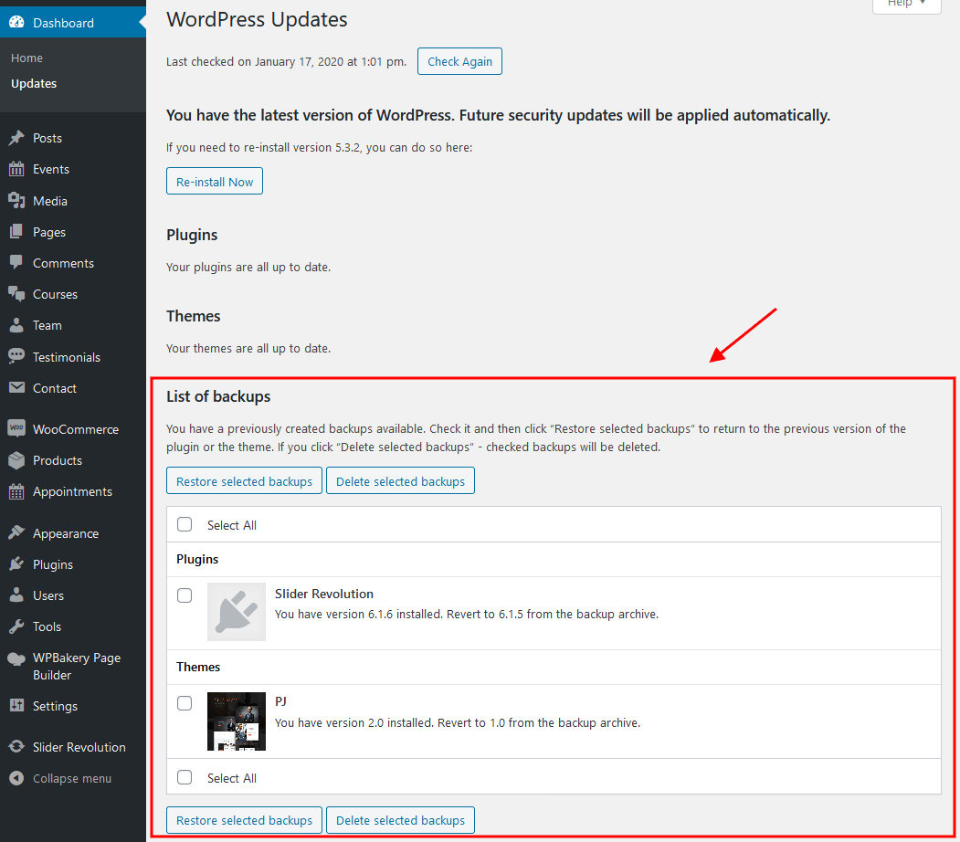Click the bottom Restore selected backups button
Viewport: 960px width, 842px height.
(x=244, y=820)
